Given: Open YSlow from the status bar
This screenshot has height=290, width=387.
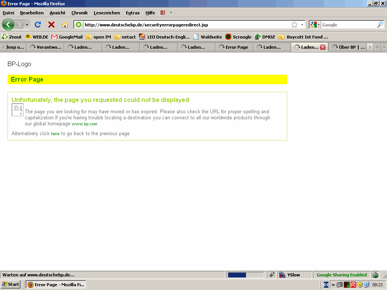Looking at the screenshot, I should coord(289,275).
